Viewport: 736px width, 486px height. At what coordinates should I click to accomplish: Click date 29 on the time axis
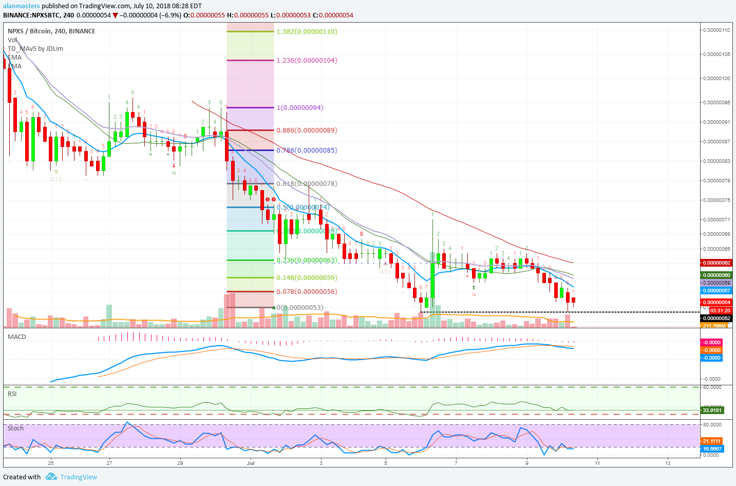pos(180,462)
